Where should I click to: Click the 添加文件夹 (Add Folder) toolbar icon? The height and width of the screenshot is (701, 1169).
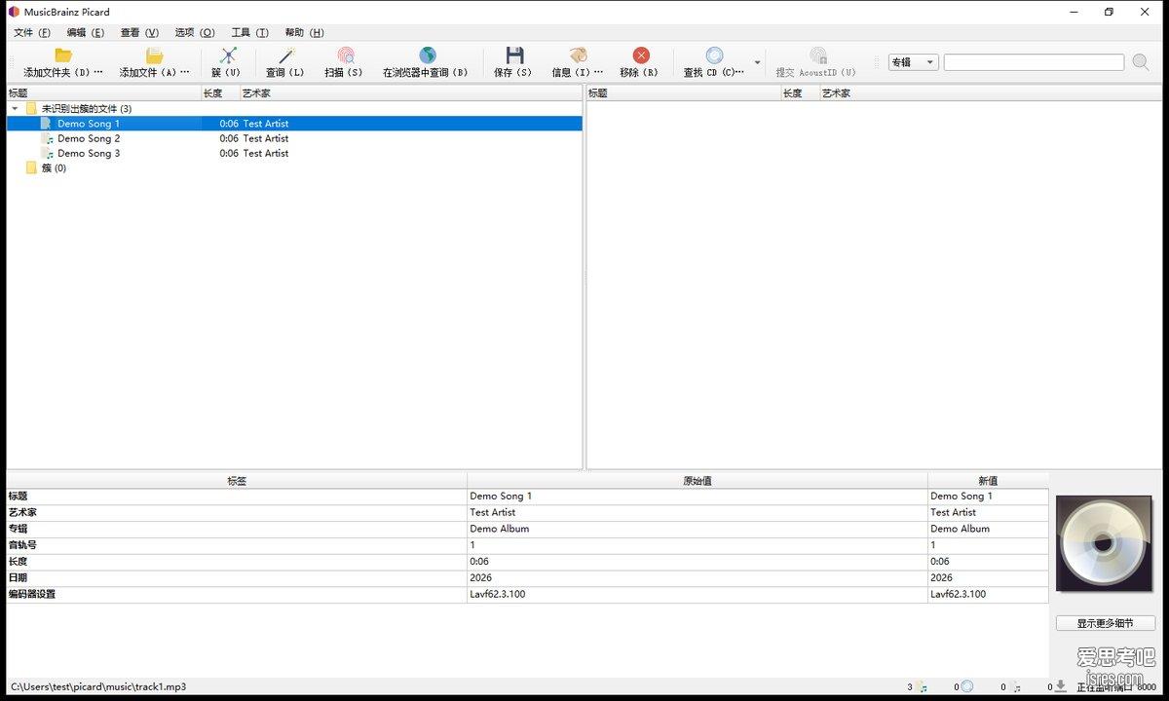63,55
